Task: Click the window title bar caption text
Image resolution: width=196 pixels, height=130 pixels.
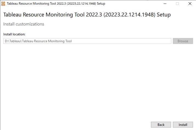Action: [x=56, y=4]
